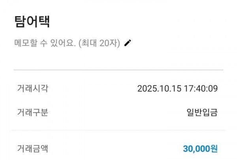Click the transaction date "2025.10.15"
This screenshot has height=160, width=237.
[x=159, y=88]
